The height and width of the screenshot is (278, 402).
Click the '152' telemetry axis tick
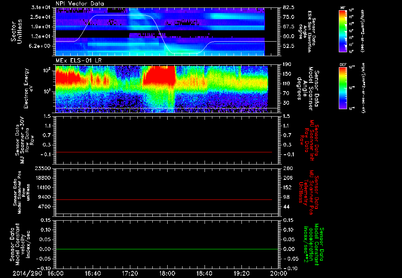(287, 187)
